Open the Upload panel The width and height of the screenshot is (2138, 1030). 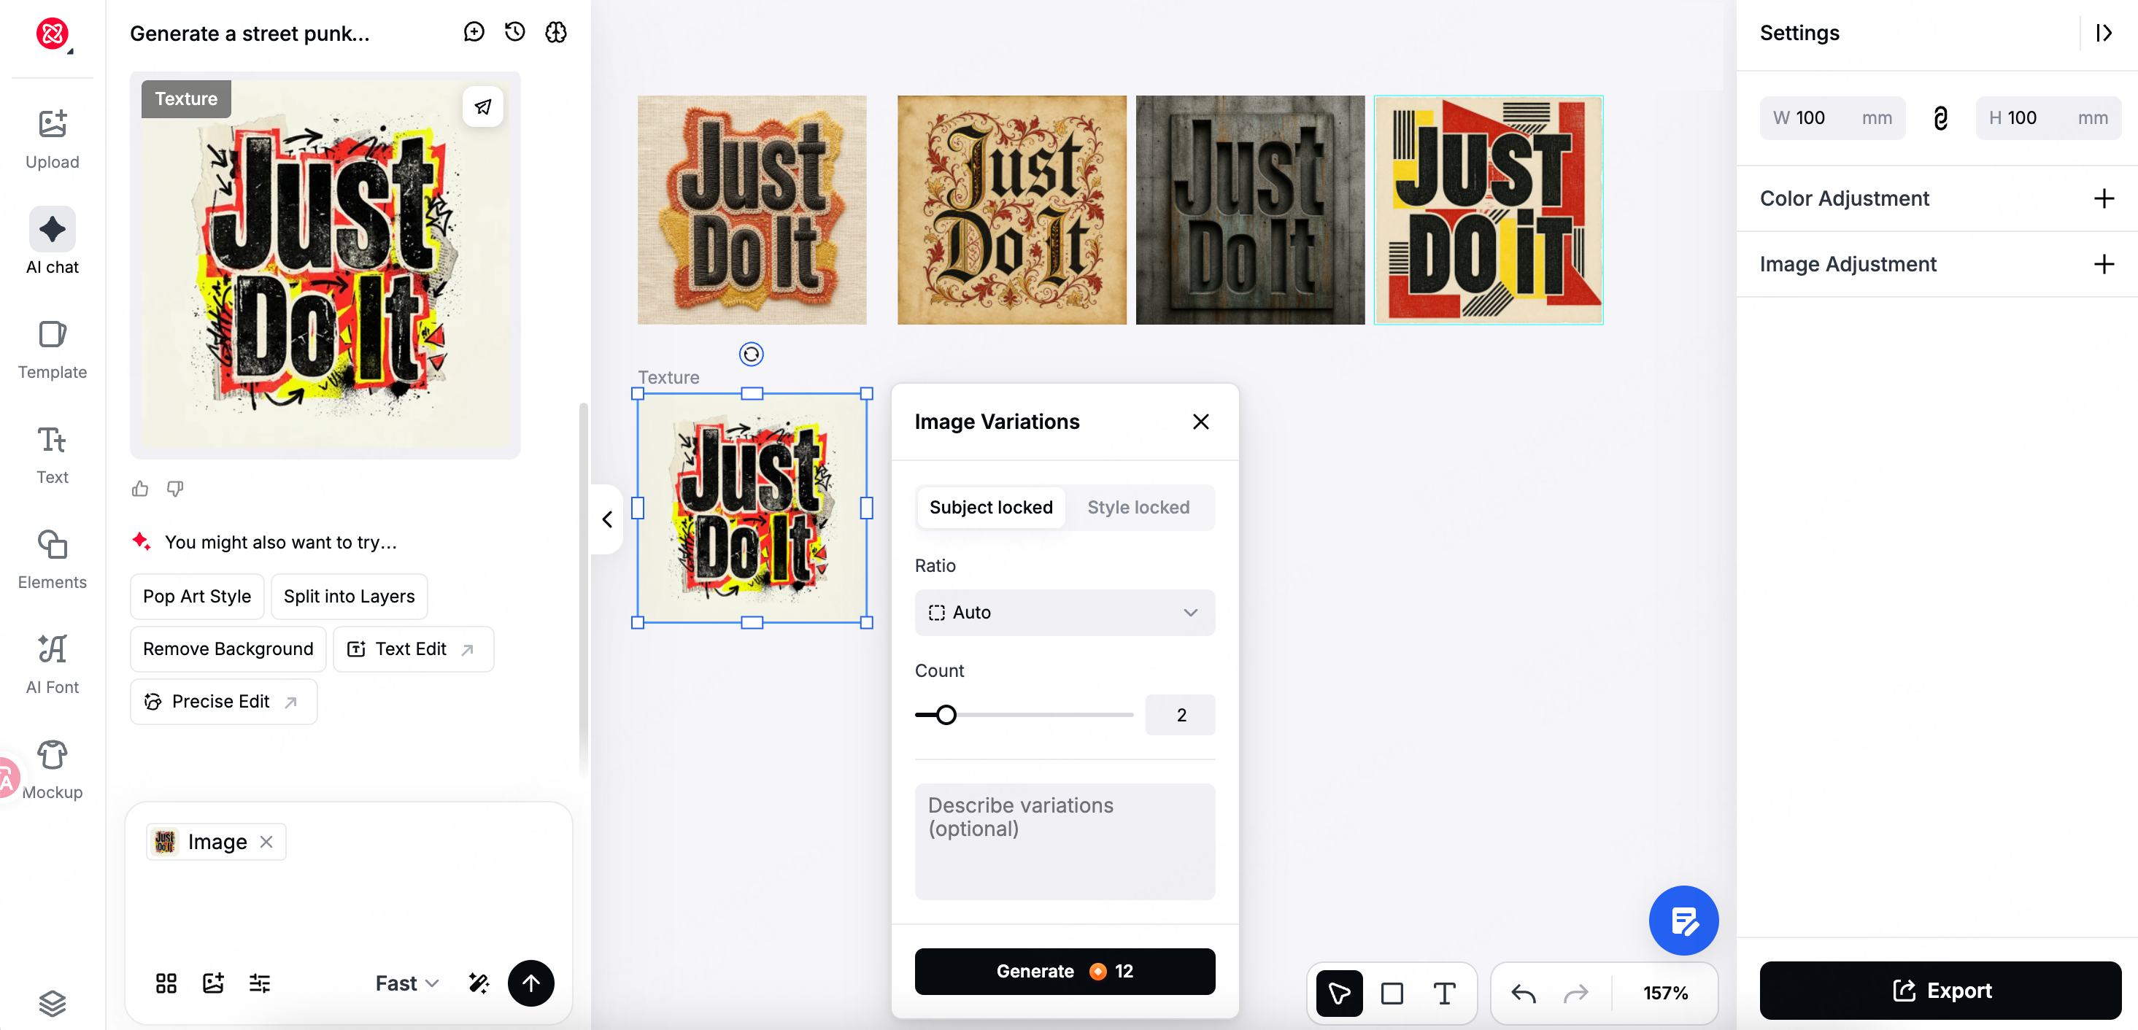coord(53,139)
